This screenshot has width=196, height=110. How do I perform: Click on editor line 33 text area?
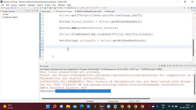119,47
